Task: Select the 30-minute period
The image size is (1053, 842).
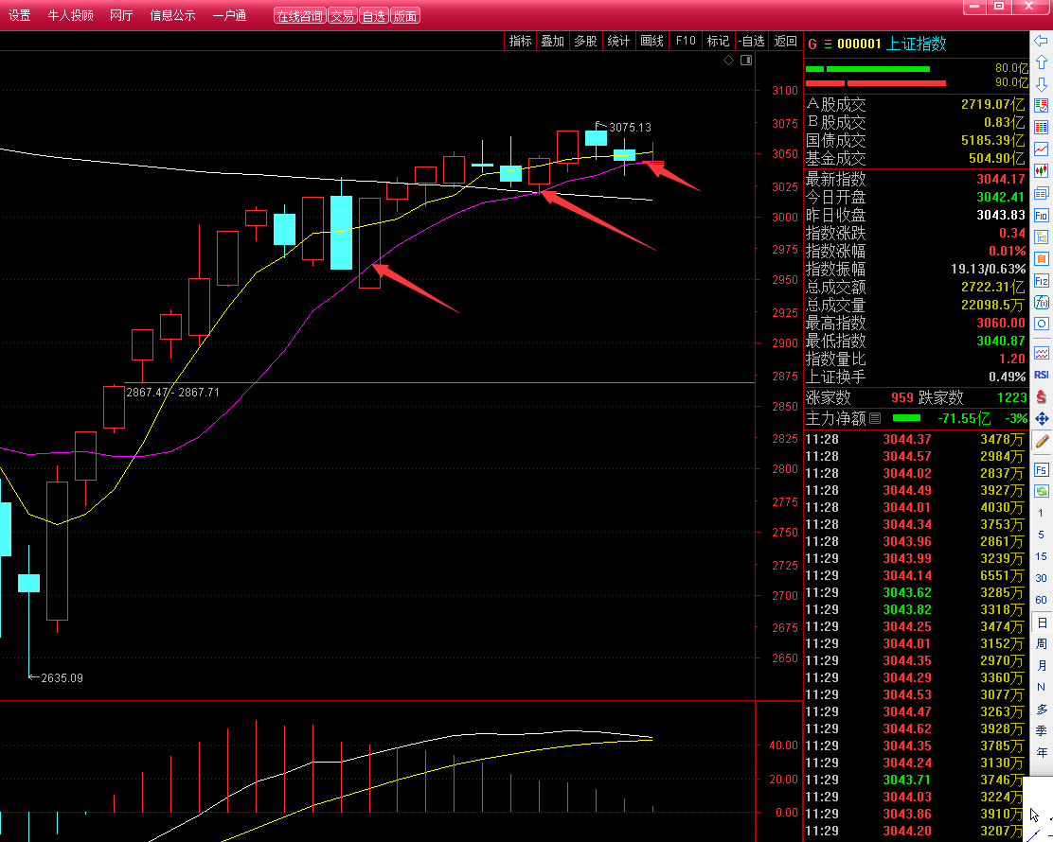Action: coord(1041,578)
